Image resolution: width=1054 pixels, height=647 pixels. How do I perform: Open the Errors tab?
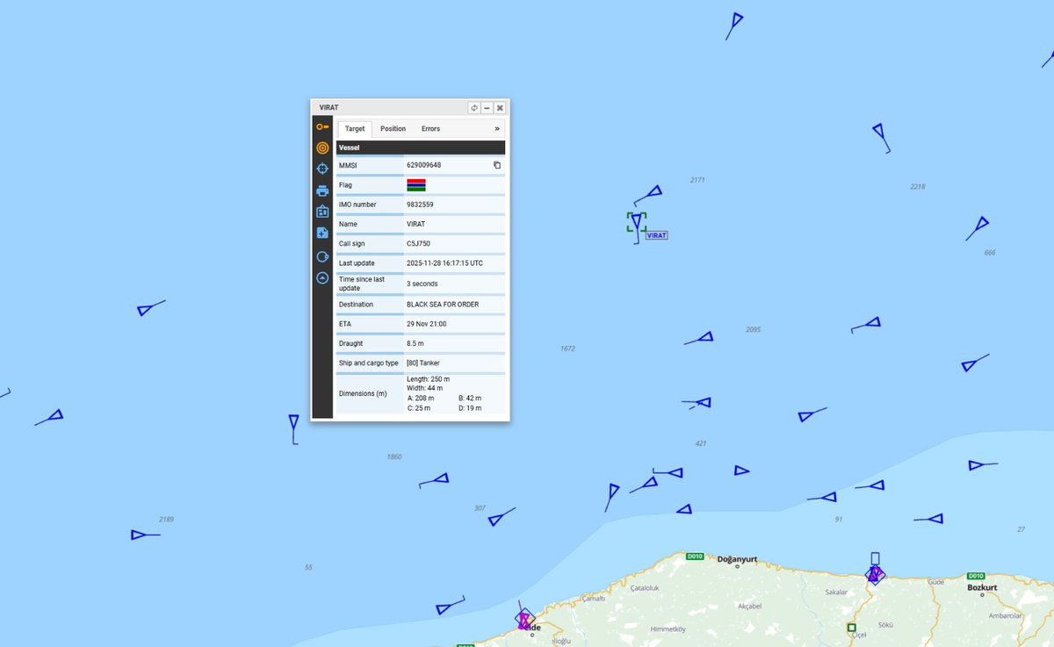pos(431,128)
